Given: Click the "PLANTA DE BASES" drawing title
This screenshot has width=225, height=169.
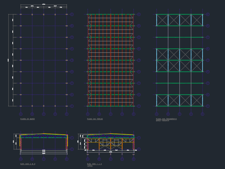Looking at the screenshot, I should tap(27, 119).
